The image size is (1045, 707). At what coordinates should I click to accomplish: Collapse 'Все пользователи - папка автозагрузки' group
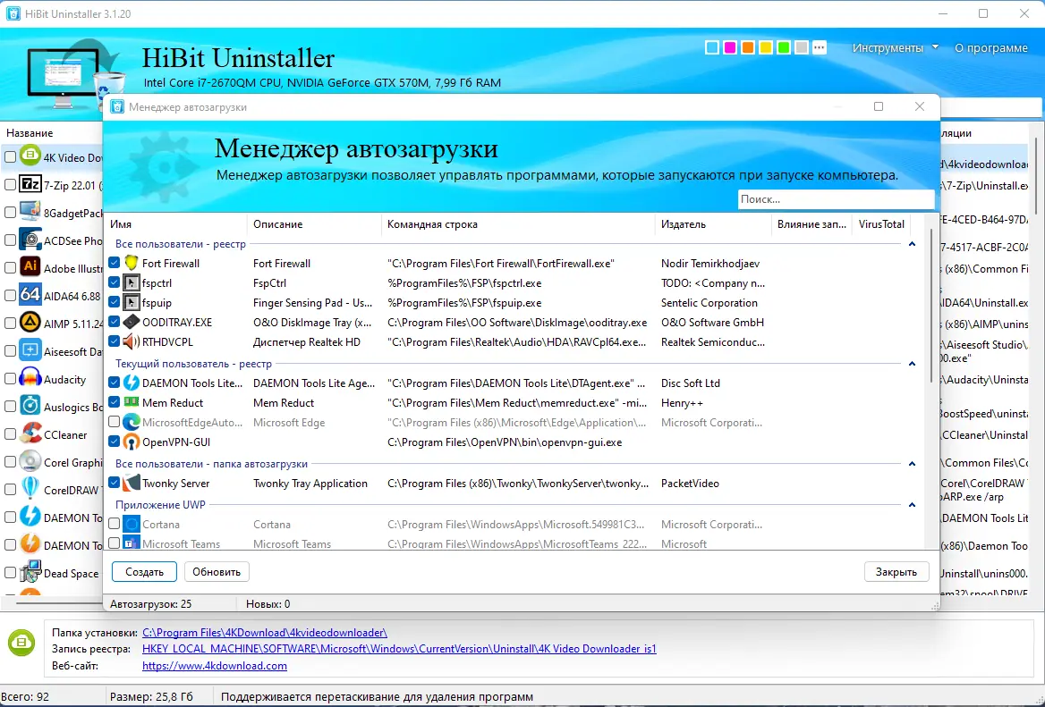pyautogui.click(x=912, y=464)
